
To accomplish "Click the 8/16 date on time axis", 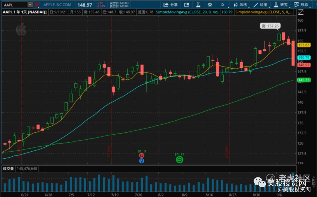I will (209, 195).
